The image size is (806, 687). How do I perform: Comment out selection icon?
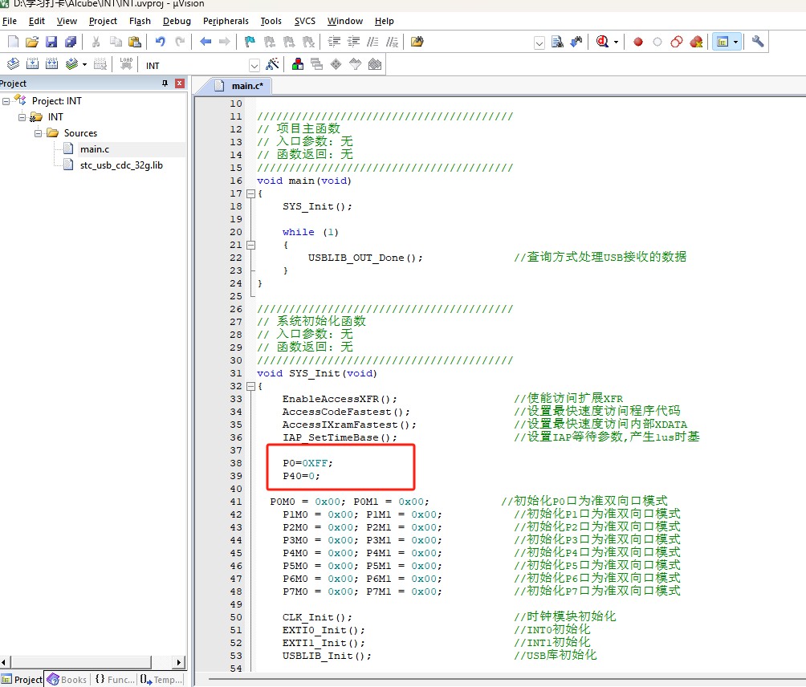tap(372, 42)
